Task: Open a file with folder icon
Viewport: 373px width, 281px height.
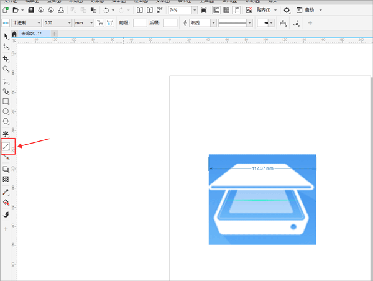Action: [16, 10]
